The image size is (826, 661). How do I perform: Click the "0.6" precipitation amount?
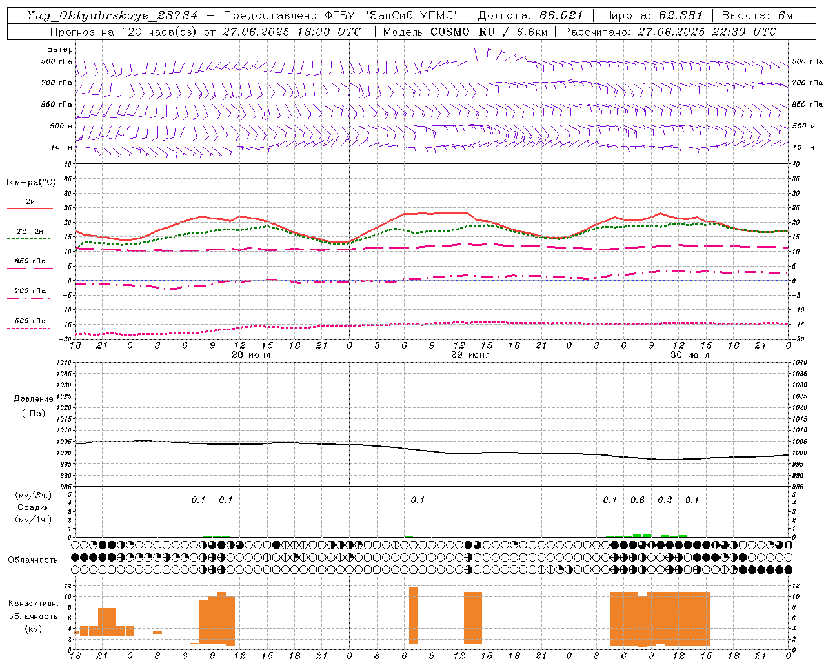(x=638, y=500)
